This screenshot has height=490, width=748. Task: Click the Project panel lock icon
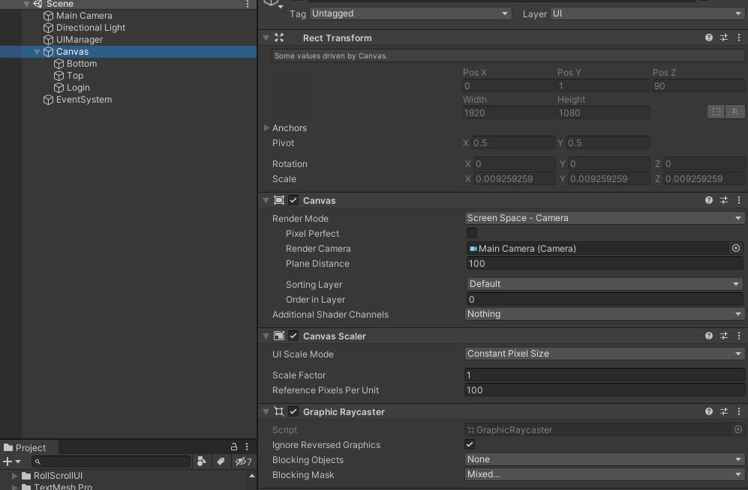click(234, 447)
